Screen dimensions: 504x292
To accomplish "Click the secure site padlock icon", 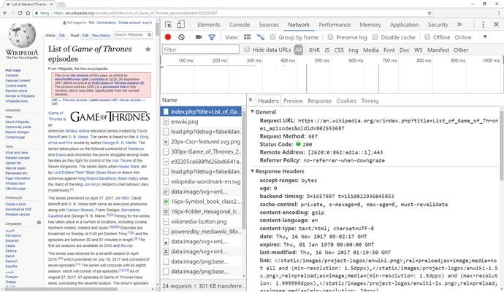I will [x=37, y=13].
